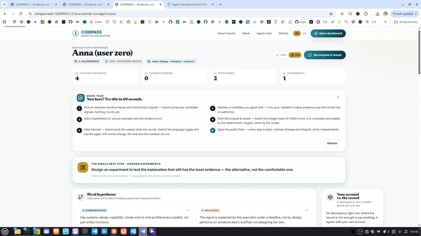Image resolution: width=421 pixels, height=236 pixels.
Task: Click the user ID chip u-yajyh
Action: click(x=87, y=61)
